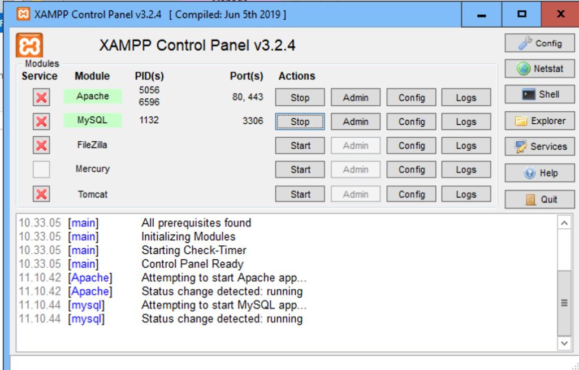Stop the Apache module

tap(300, 97)
